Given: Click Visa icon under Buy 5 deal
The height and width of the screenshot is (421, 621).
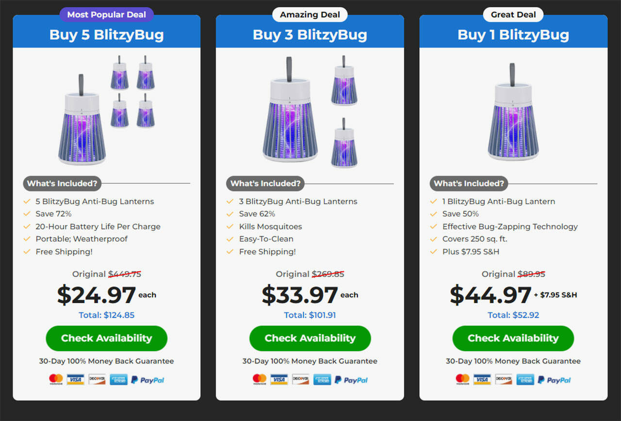Looking at the screenshot, I should click(76, 379).
